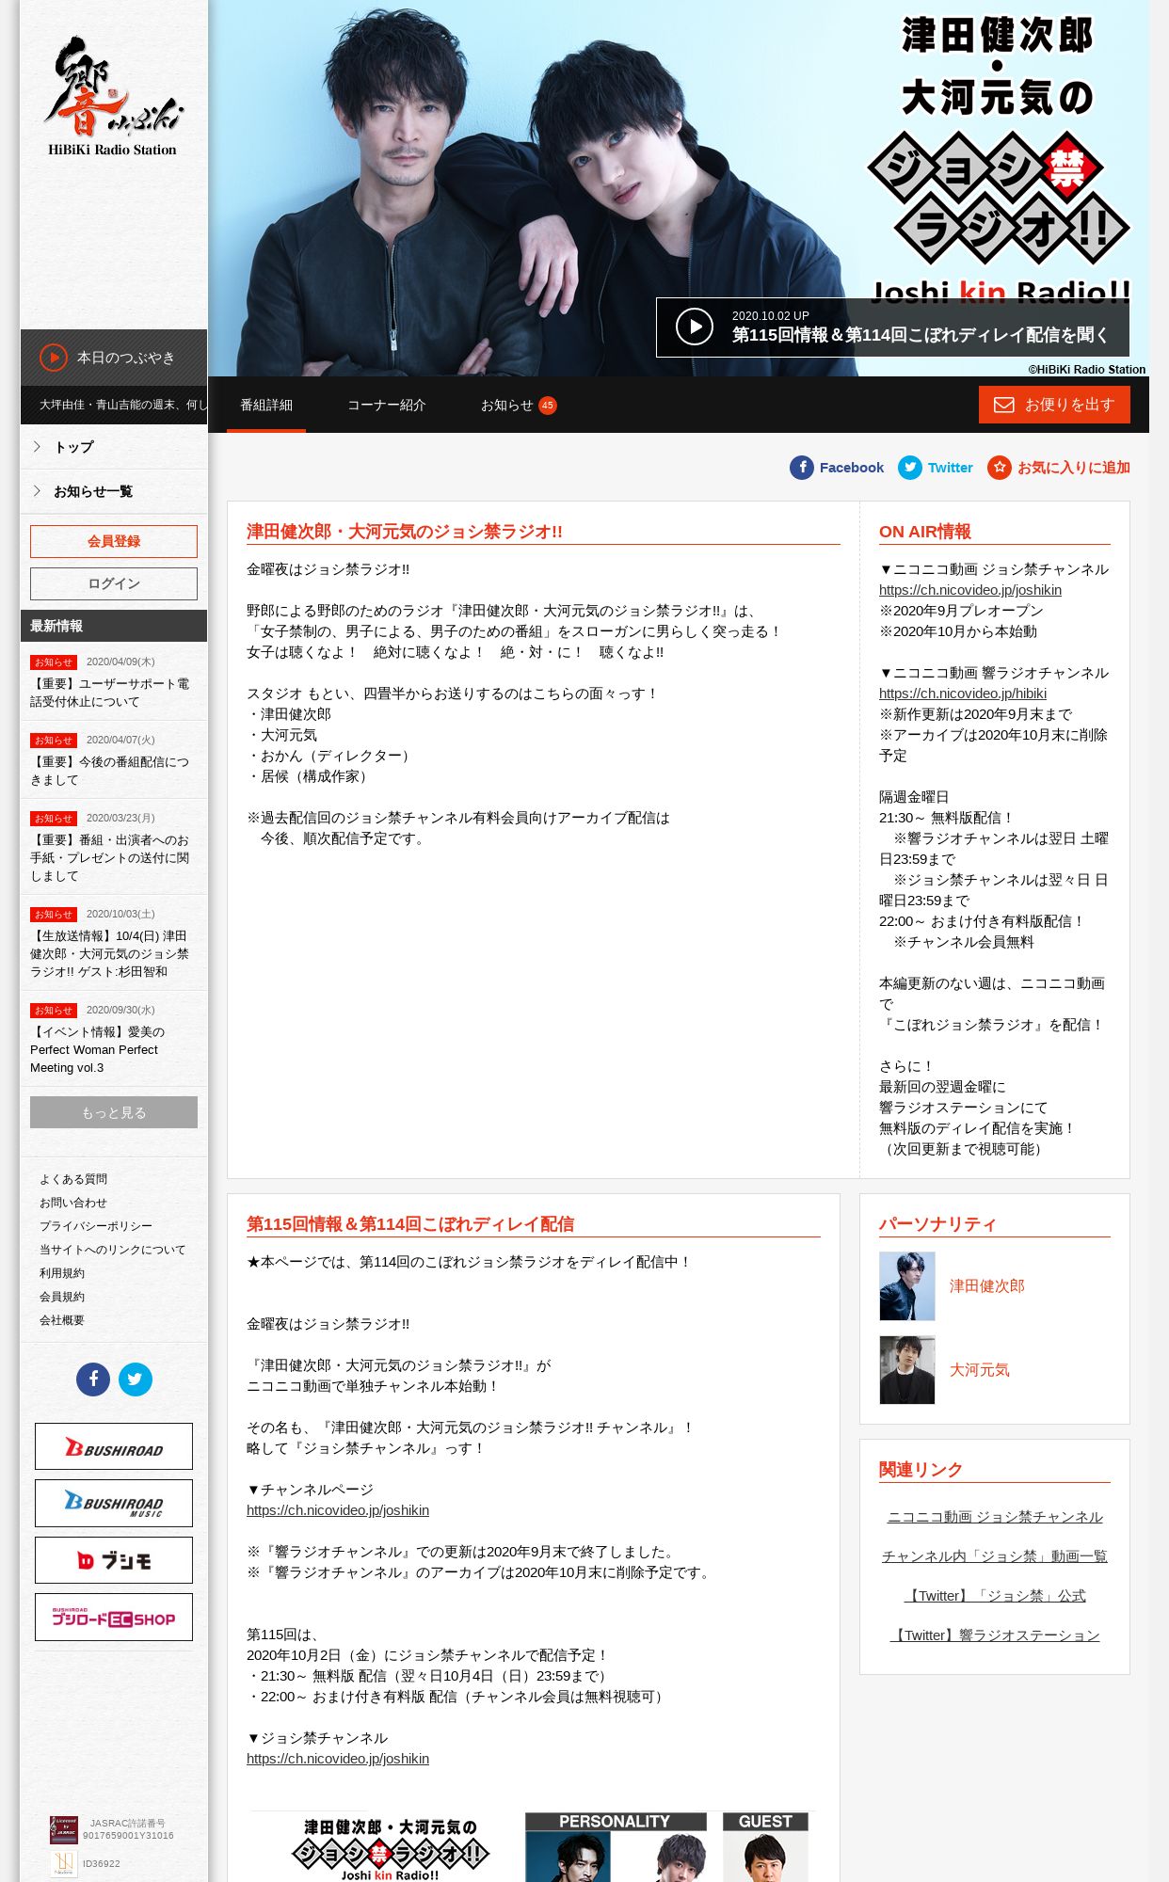Open the joshikin URL under チャンネルページ

point(338,1510)
